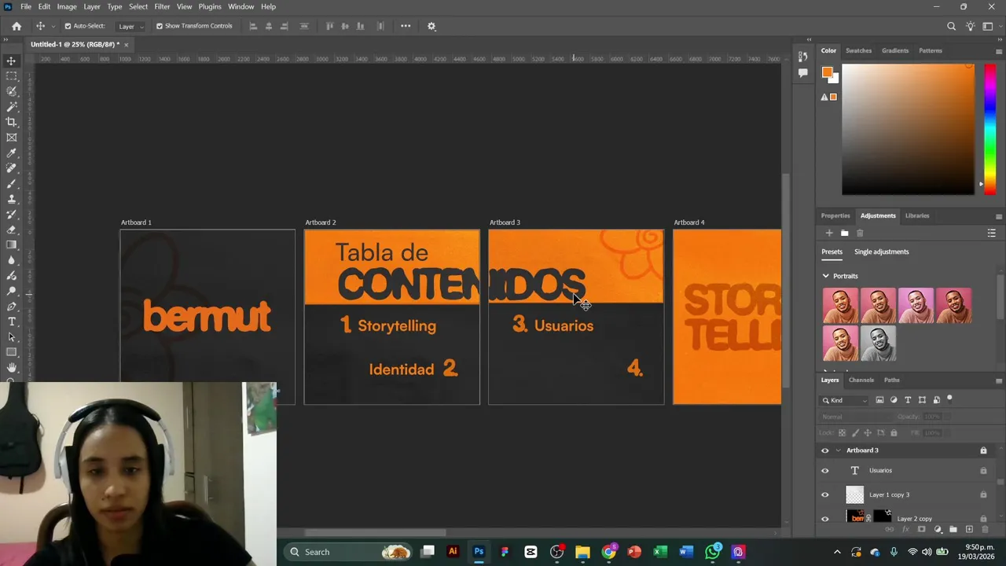Viewport: 1006px width, 566px height.
Task: Open the options bar gear settings
Action: (431, 26)
